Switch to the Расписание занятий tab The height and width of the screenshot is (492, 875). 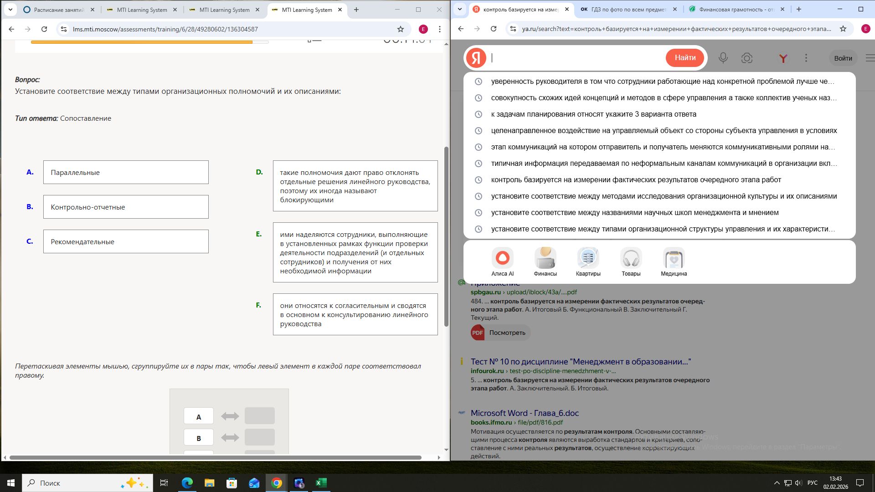(59, 10)
